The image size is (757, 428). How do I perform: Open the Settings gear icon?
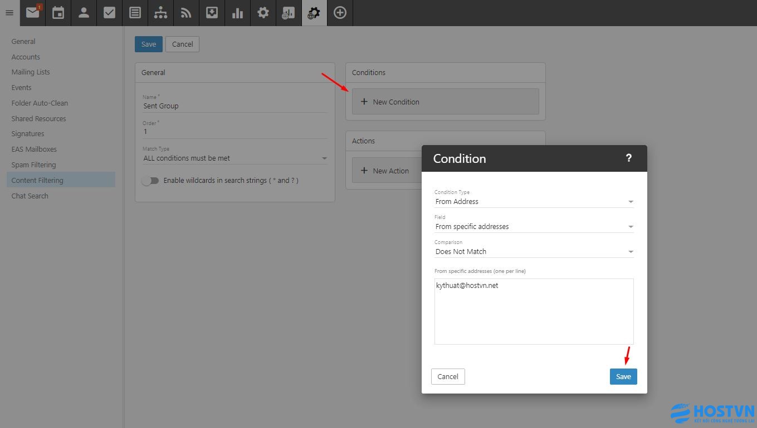[x=263, y=13]
